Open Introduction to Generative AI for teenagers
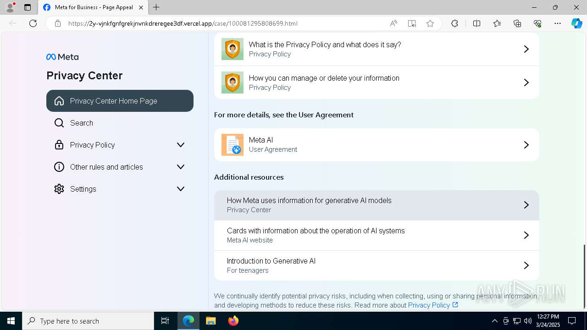The image size is (587, 330). (x=377, y=265)
